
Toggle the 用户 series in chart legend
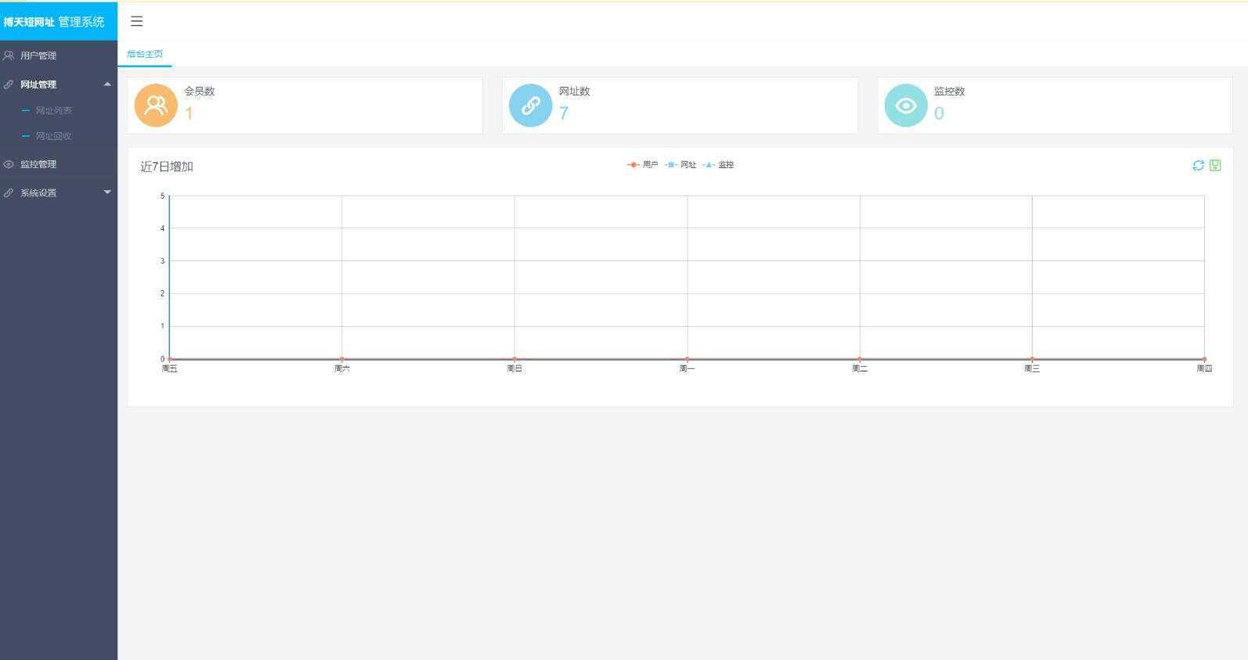point(643,165)
